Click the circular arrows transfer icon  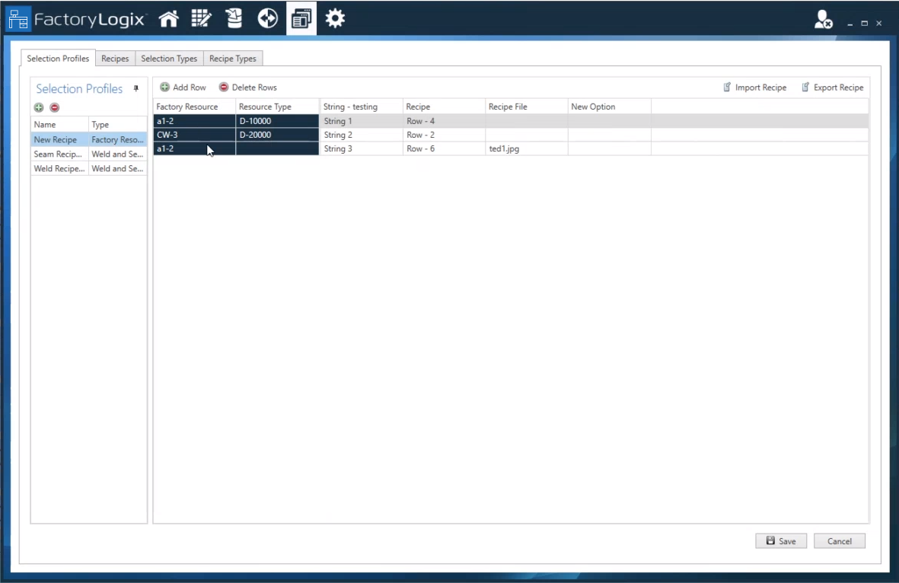click(x=267, y=18)
